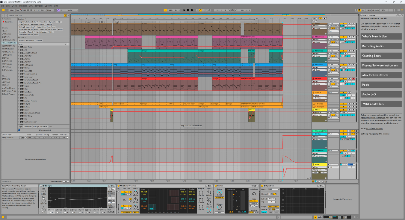This screenshot has height=220, width=405.
Task: Toggle Limiter Auto release button
Action: point(220,212)
